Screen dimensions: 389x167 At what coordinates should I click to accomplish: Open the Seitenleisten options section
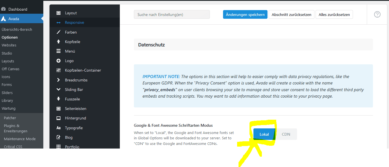coord(85,109)
